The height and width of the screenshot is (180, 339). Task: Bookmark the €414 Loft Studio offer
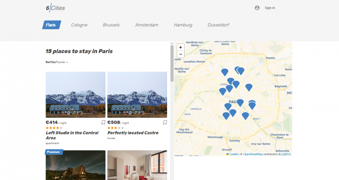coord(103,123)
